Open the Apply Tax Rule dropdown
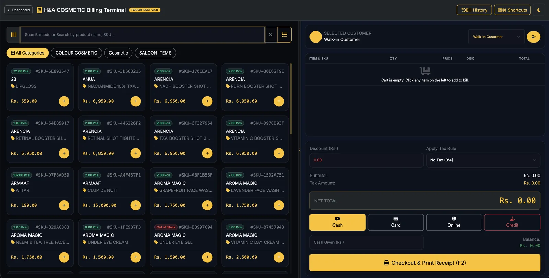The height and width of the screenshot is (278, 549). click(x=483, y=160)
